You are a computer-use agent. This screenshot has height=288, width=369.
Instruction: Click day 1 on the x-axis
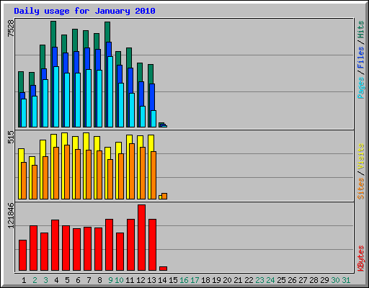point(24,280)
